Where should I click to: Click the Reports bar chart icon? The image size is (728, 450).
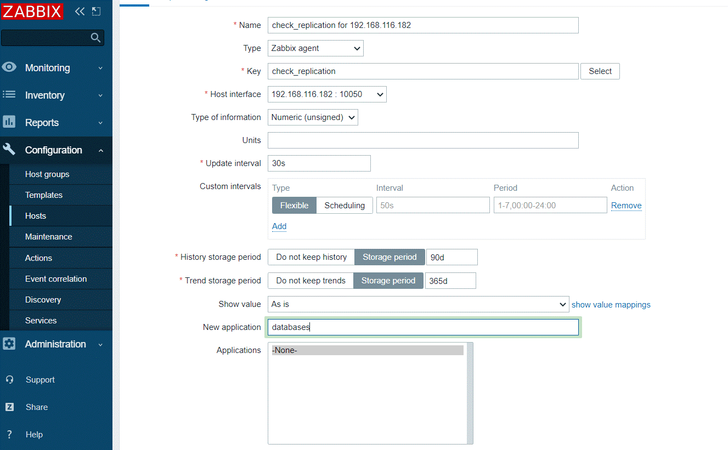click(9, 122)
